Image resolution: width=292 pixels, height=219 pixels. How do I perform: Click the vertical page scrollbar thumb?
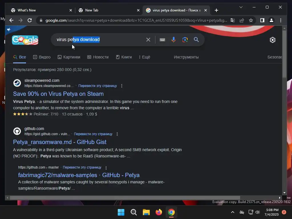point(284,54)
